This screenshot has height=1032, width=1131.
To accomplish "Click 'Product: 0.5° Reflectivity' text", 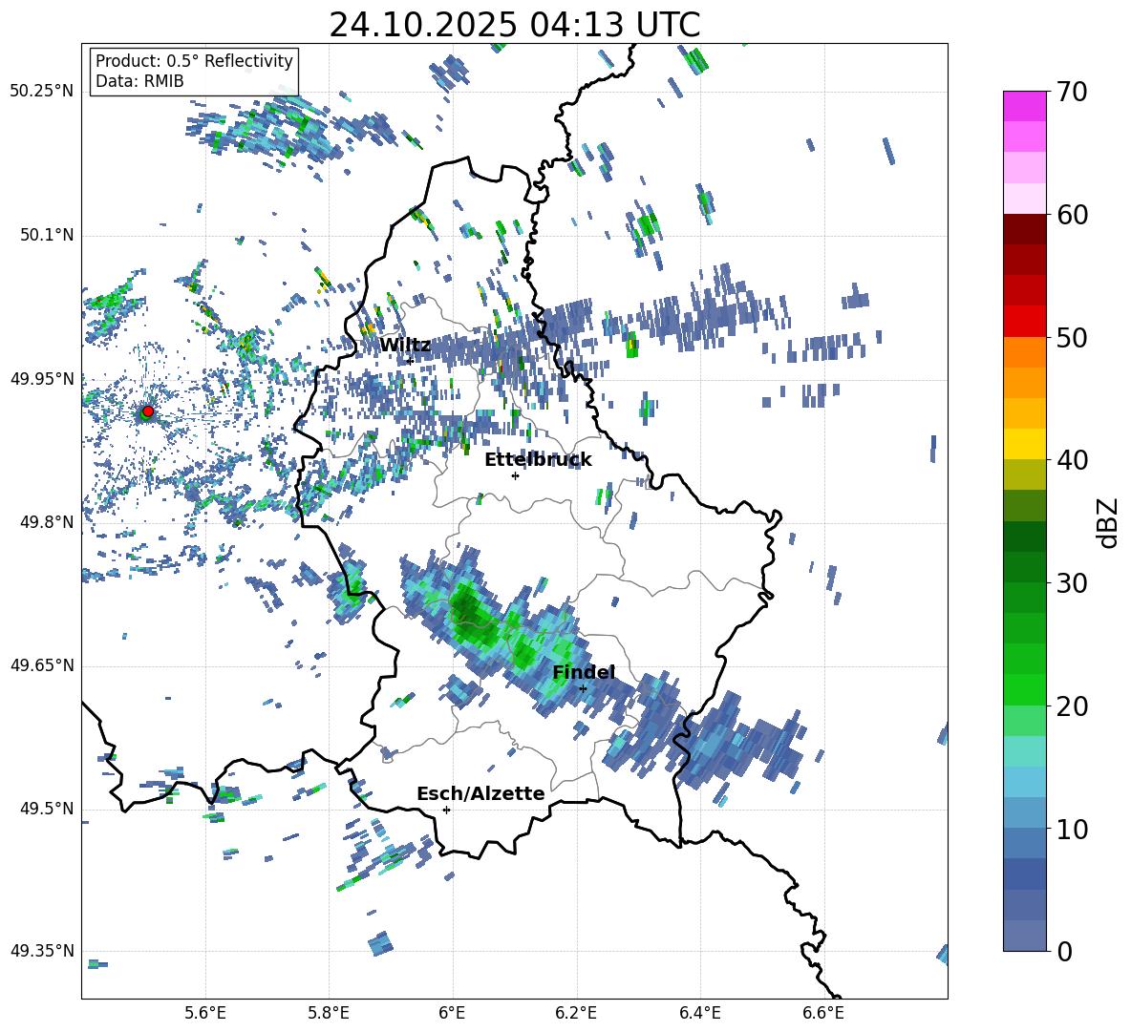I will 194,60.
